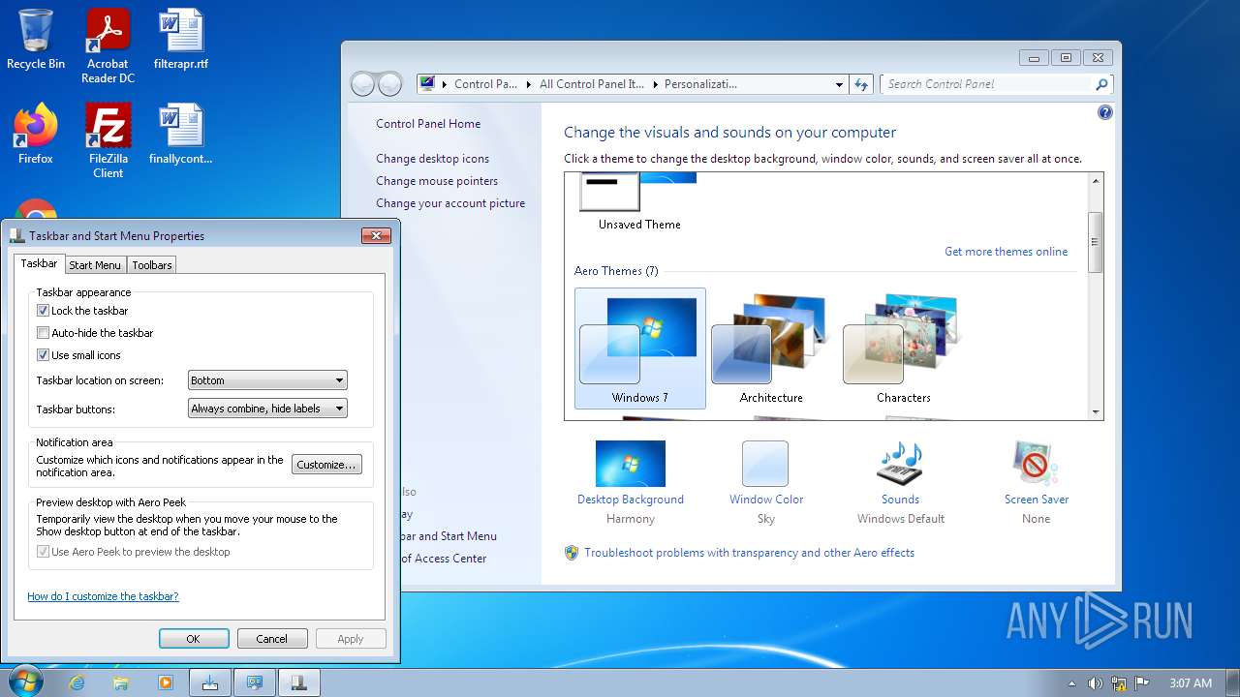
Task: Click the Search Control Panel field
Action: (988, 84)
